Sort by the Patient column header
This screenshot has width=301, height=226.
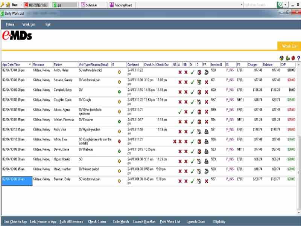click(x=65, y=64)
